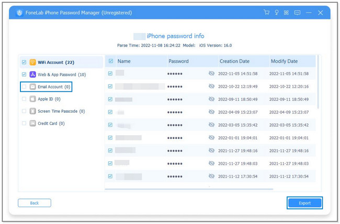The width and height of the screenshot is (340, 224).
Task: Reveal password for 2022-10-22 12:19:49 entry
Action: point(211,86)
